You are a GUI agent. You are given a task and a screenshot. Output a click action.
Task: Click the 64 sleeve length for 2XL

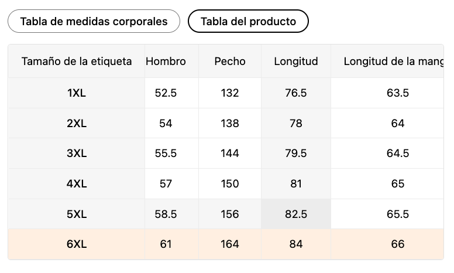(x=398, y=123)
